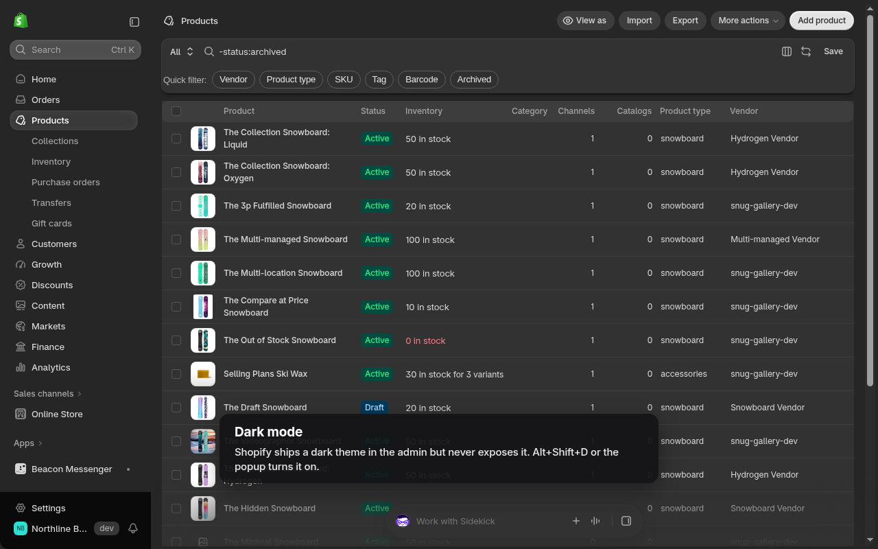
Task: Click the sidebar Search field
Action: click(75, 49)
